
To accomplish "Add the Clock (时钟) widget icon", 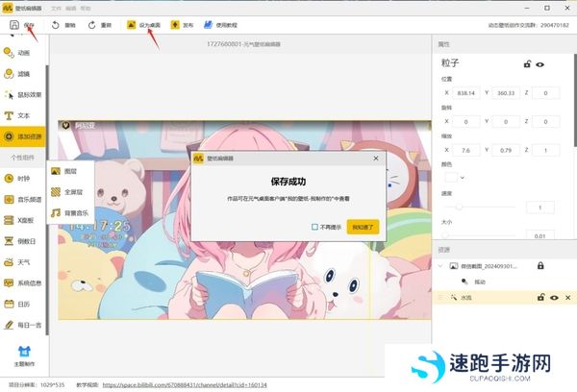I will point(9,179).
